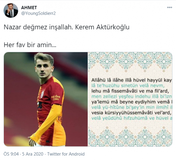This screenshot has width=176, height=160.
Task: Visit the @YoungSoldierr2 handle link
Action: [38, 13]
